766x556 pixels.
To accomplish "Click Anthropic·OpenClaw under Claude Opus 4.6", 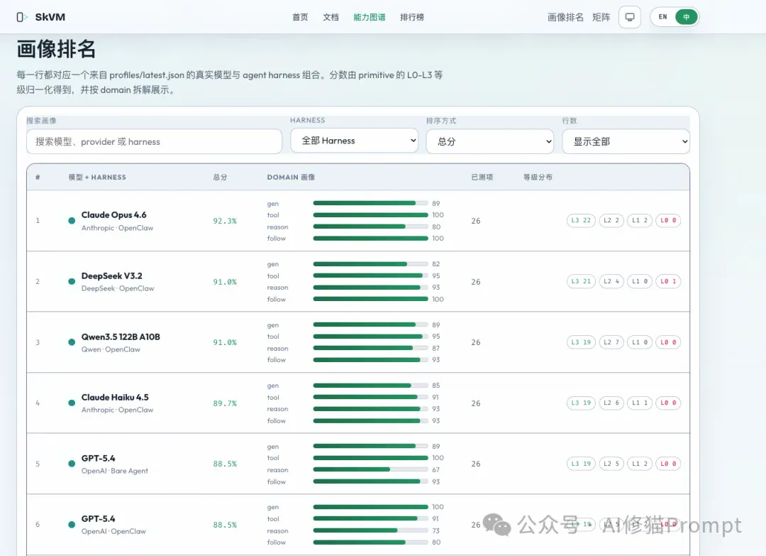I will pos(117,228).
